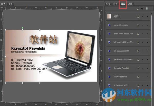Viewport: 154px width, 106px height.
Task: Click text-type icon of tel: 00000000000 layer
Action: coord(109,51)
